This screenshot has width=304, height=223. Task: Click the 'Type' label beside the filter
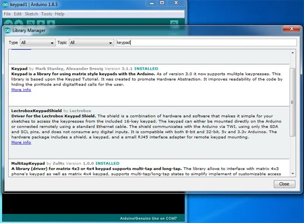point(13,42)
